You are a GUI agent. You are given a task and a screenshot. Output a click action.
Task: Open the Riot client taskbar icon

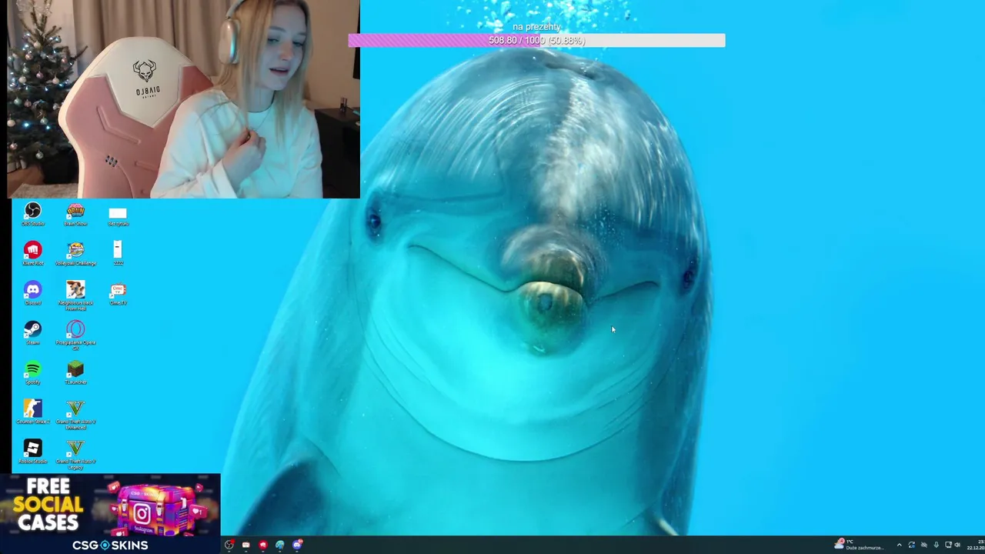pos(263,545)
